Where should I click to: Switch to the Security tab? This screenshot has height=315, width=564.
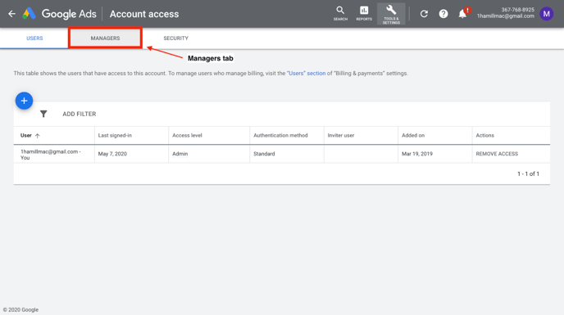(176, 38)
